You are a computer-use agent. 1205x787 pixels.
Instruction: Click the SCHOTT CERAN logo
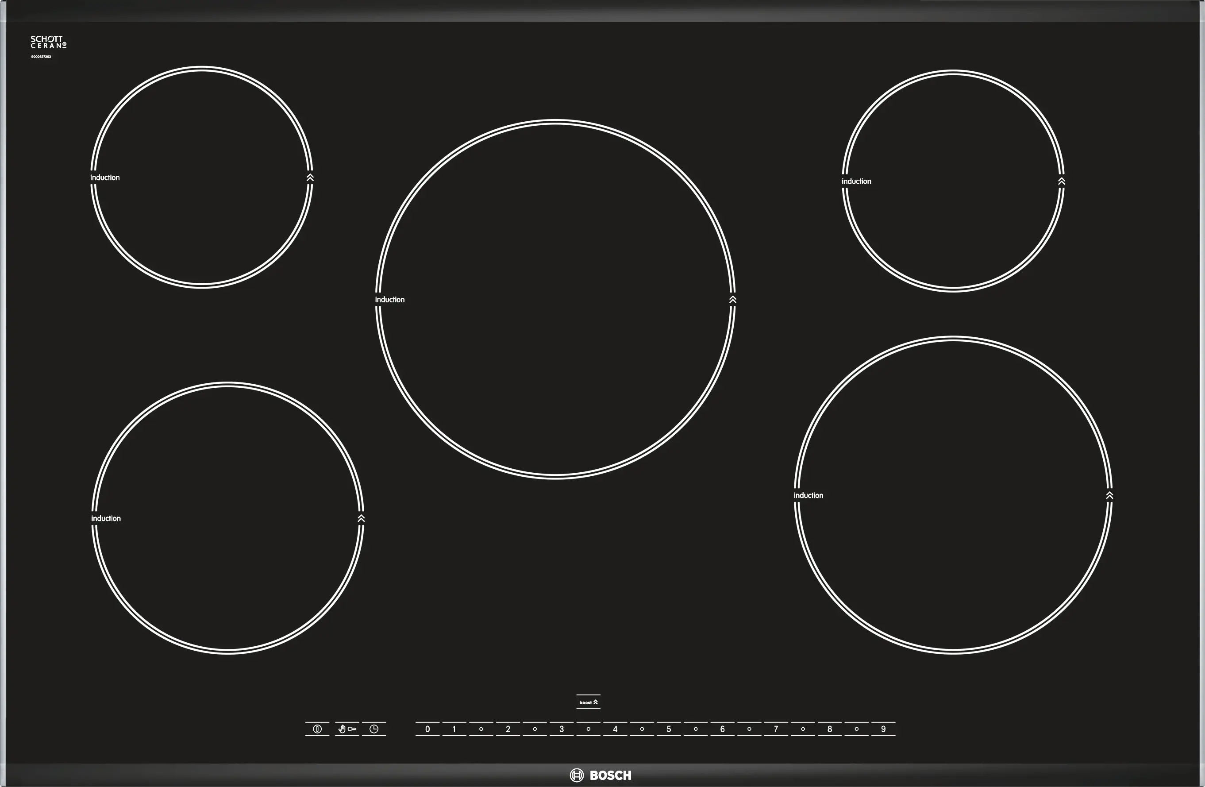pos(48,42)
